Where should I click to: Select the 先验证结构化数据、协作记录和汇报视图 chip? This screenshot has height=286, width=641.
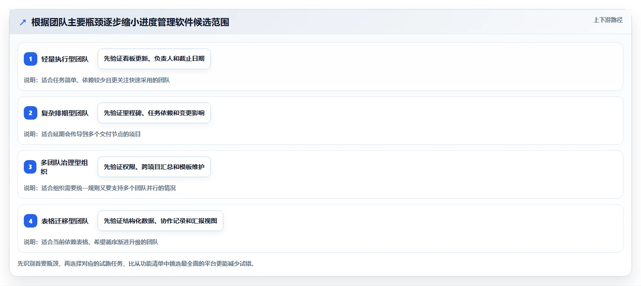pyautogui.click(x=160, y=221)
